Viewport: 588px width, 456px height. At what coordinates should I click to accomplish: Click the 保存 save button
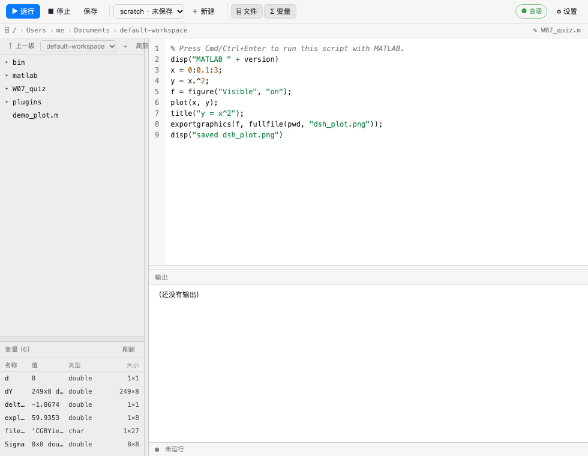[x=91, y=11]
